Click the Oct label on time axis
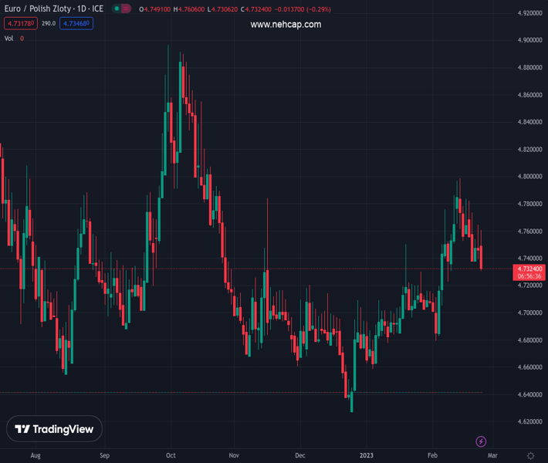 pos(171,456)
